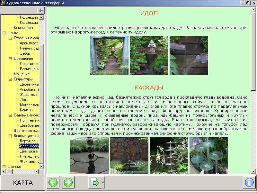Open the Композиции tree item

click(24, 28)
